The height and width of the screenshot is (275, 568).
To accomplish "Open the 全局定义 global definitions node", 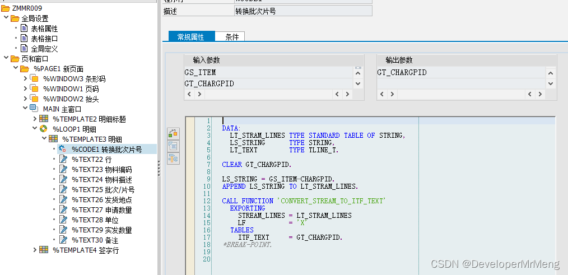I will [x=44, y=49].
